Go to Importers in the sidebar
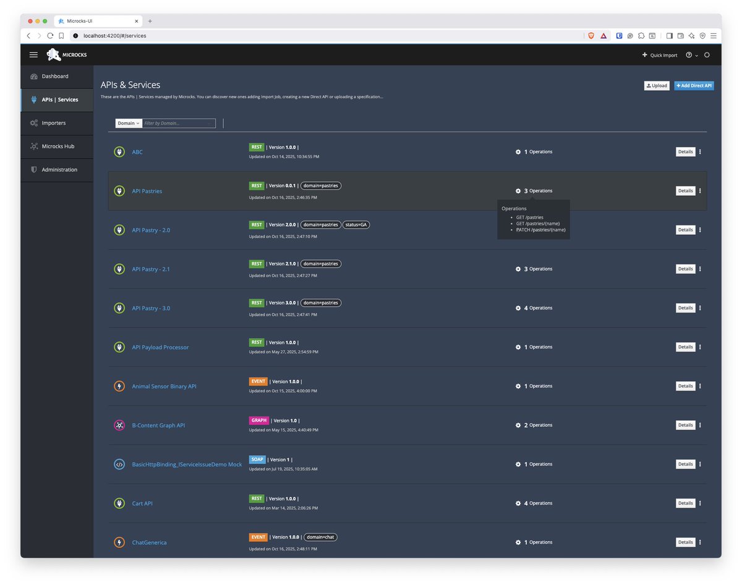742x585 pixels. [57, 123]
